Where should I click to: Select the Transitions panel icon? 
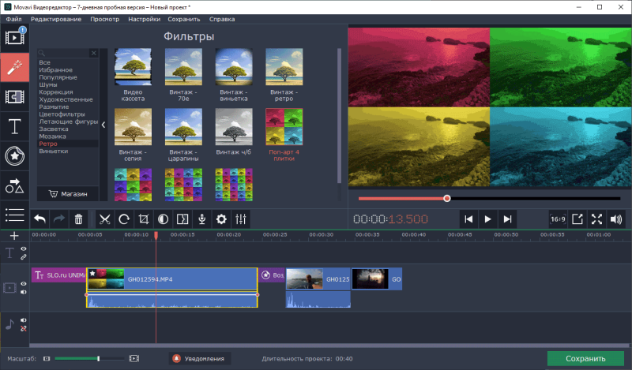[14, 96]
